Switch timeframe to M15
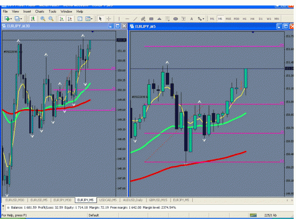296x219 pixels. coord(228,18)
